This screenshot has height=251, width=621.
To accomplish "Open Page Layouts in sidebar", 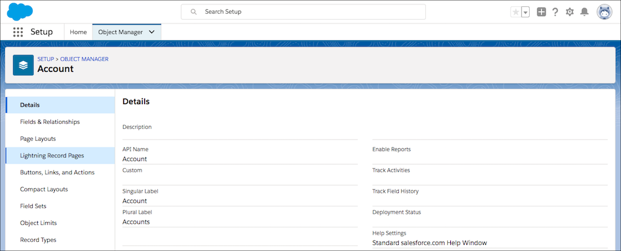I will (x=60, y=139).
